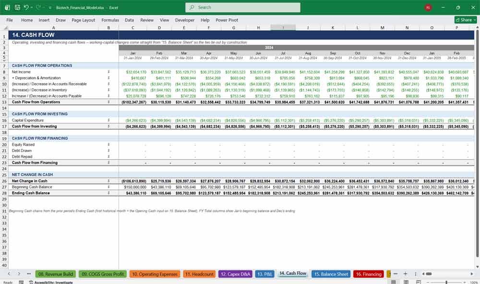Click the macro recording status icon
The height and width of the screenshot is (284, 480).
tap(21, 282)
